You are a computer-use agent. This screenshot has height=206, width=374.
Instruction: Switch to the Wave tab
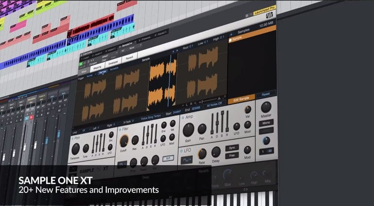[x=84, y=71]
